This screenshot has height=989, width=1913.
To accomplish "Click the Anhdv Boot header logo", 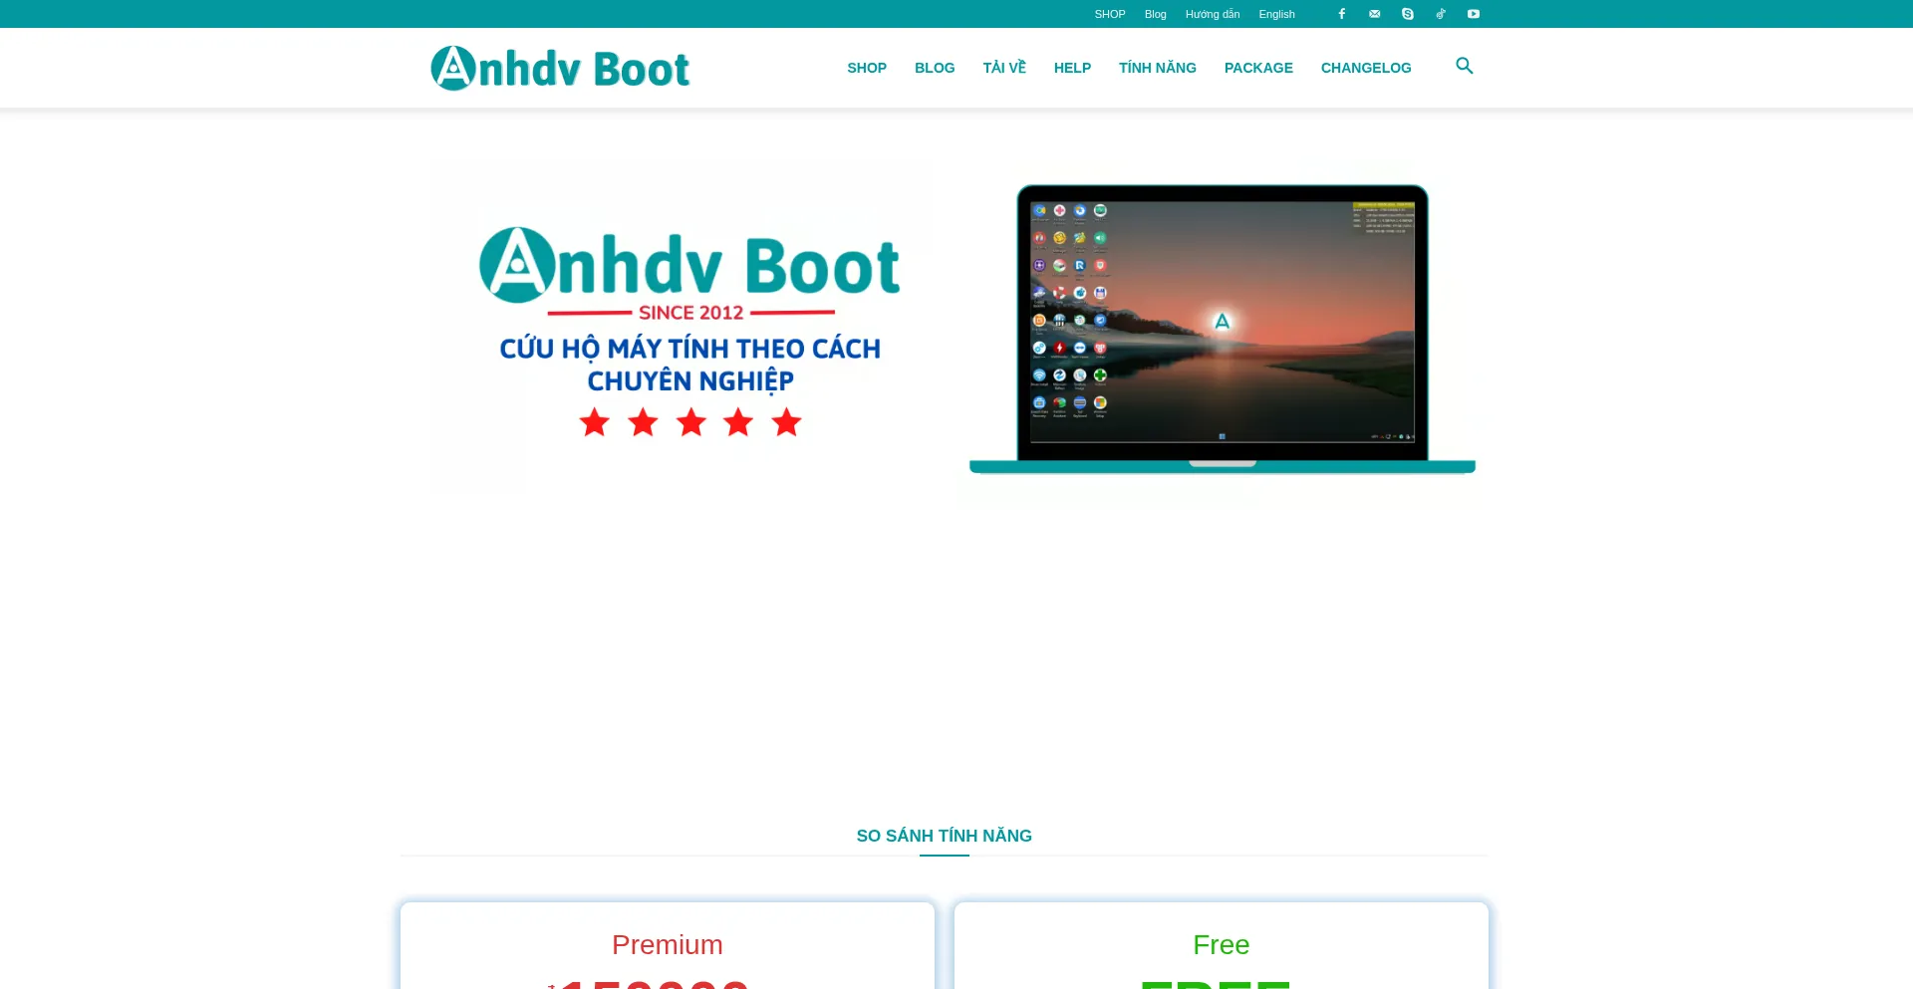I will coord(560,68).
